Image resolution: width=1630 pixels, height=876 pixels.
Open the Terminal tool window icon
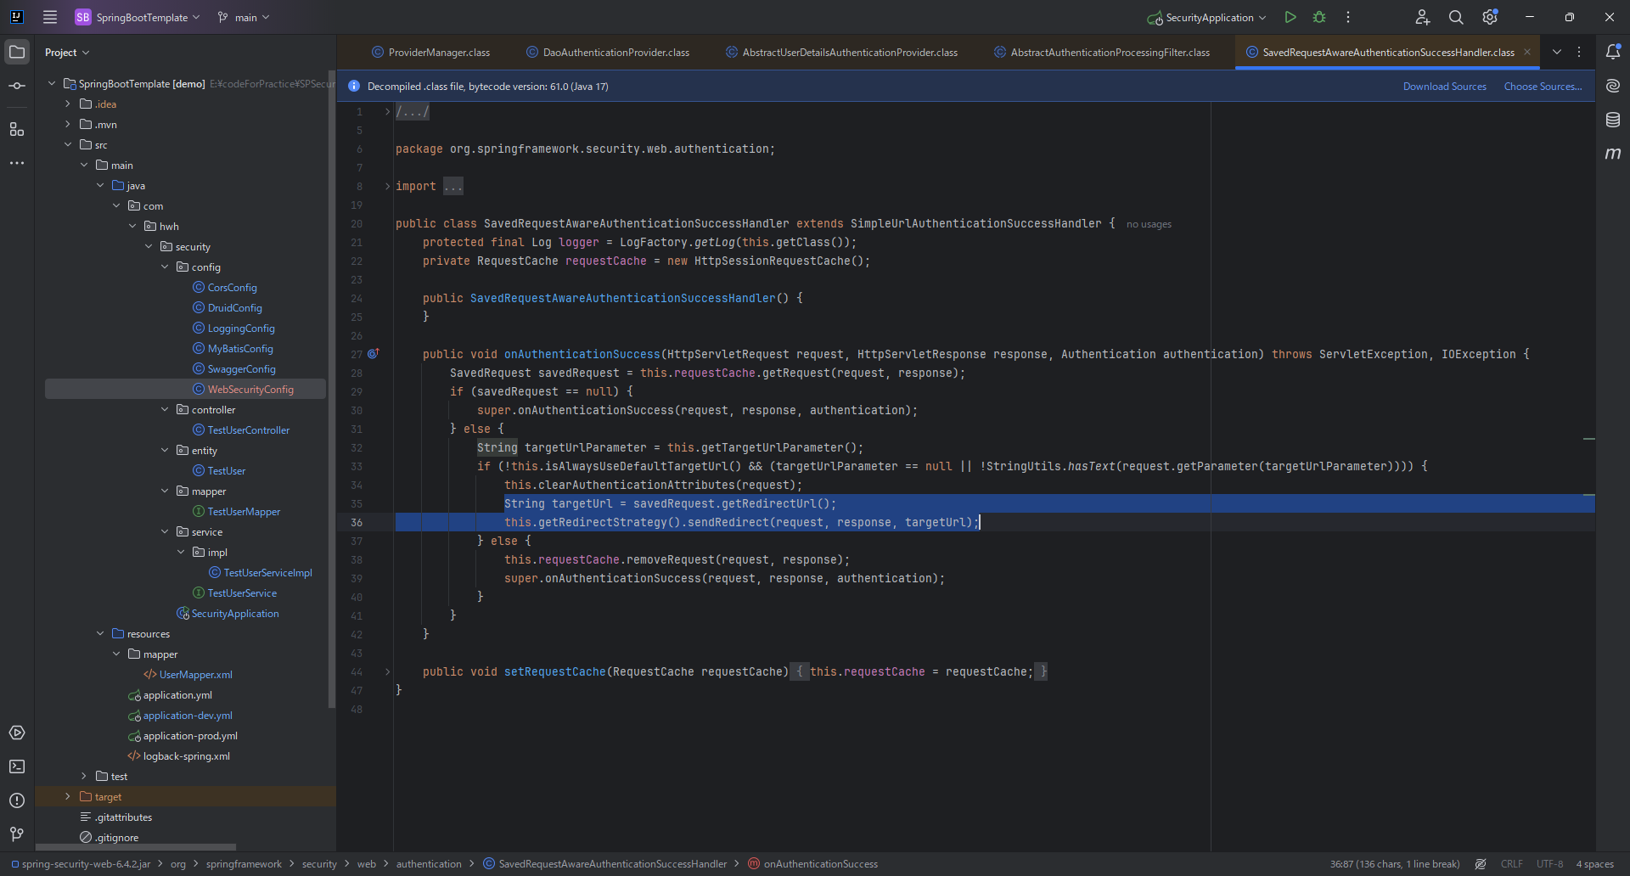[17, 766]
